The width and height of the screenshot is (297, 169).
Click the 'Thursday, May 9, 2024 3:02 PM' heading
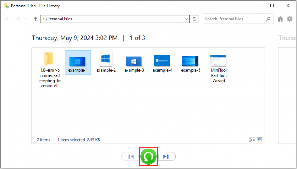tap(75, 38)
